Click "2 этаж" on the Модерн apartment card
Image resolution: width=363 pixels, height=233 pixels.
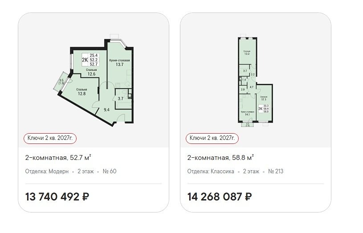coord(86,171)
